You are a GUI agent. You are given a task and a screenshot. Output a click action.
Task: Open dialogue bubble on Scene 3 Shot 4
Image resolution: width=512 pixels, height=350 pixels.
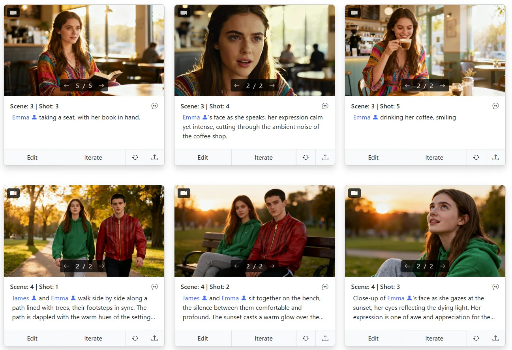(x=325, y=106)
